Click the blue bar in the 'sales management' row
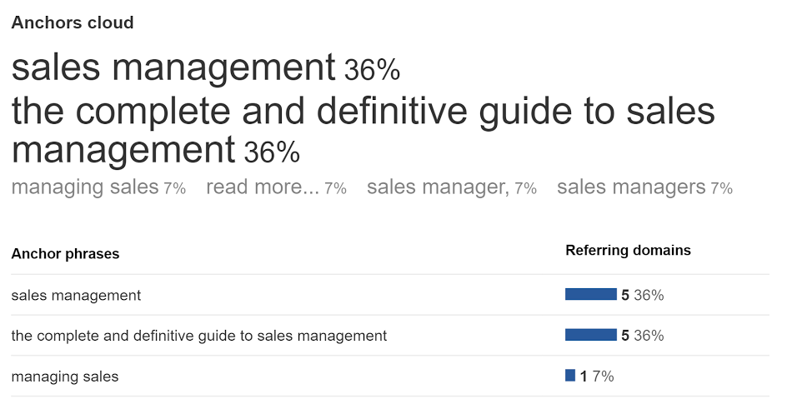 tap(590, 294)
